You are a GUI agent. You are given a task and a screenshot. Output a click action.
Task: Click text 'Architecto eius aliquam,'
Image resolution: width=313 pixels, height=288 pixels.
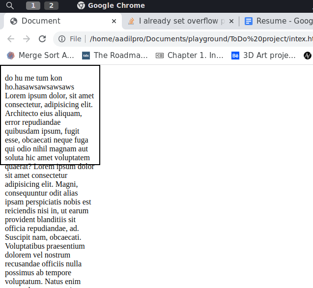tap(43, 113)
